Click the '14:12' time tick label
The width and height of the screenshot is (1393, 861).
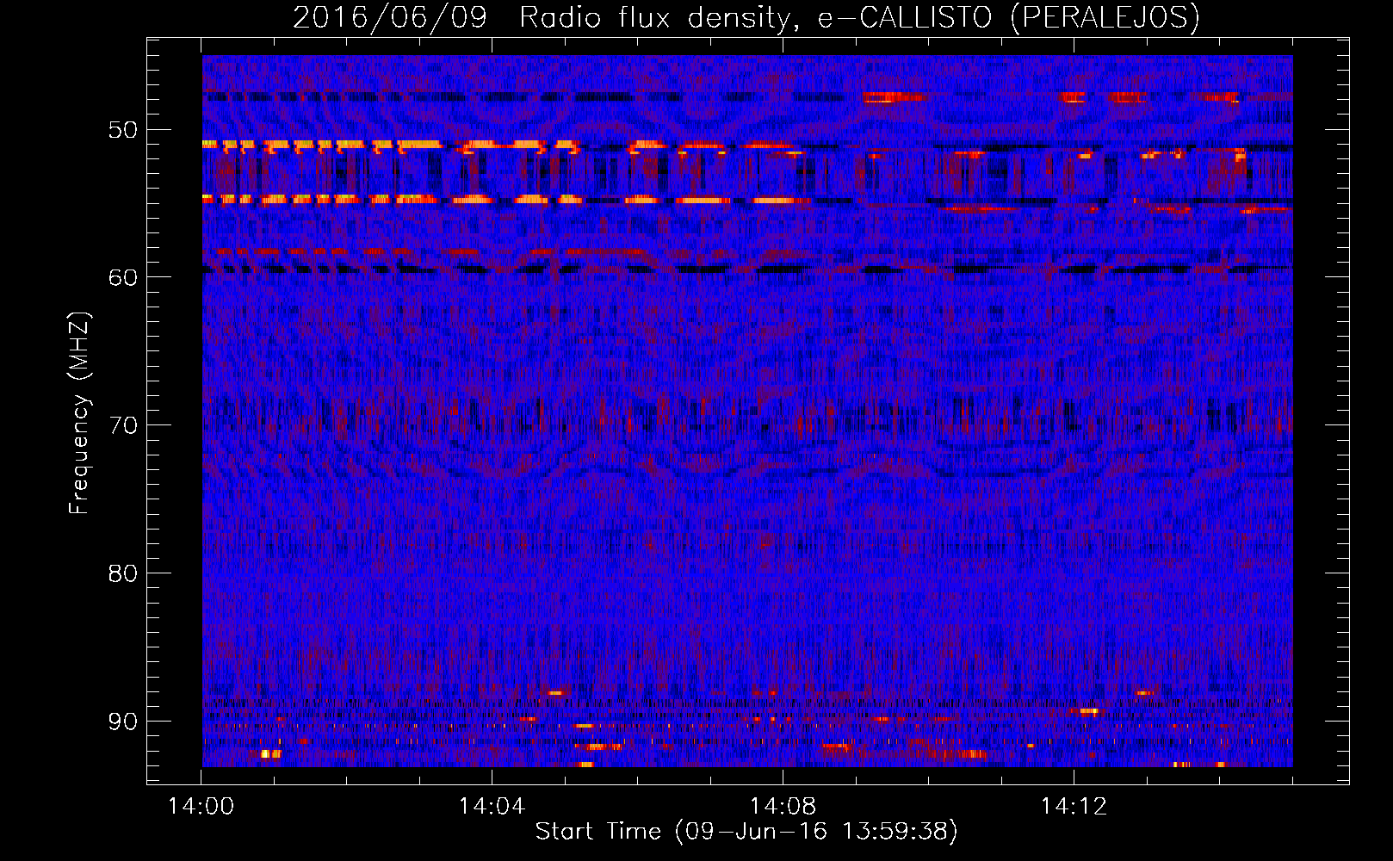(1074, 807)
